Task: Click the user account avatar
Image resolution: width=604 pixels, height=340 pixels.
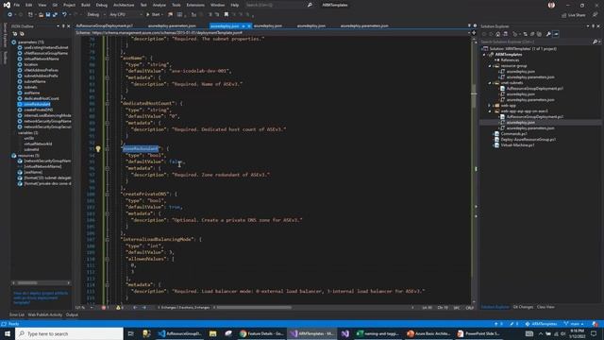Action: click(551, 5)
